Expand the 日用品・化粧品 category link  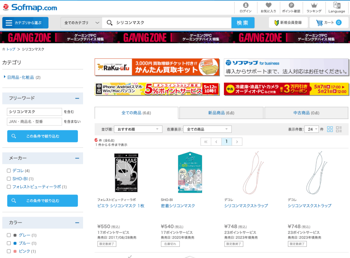(21, 77)
